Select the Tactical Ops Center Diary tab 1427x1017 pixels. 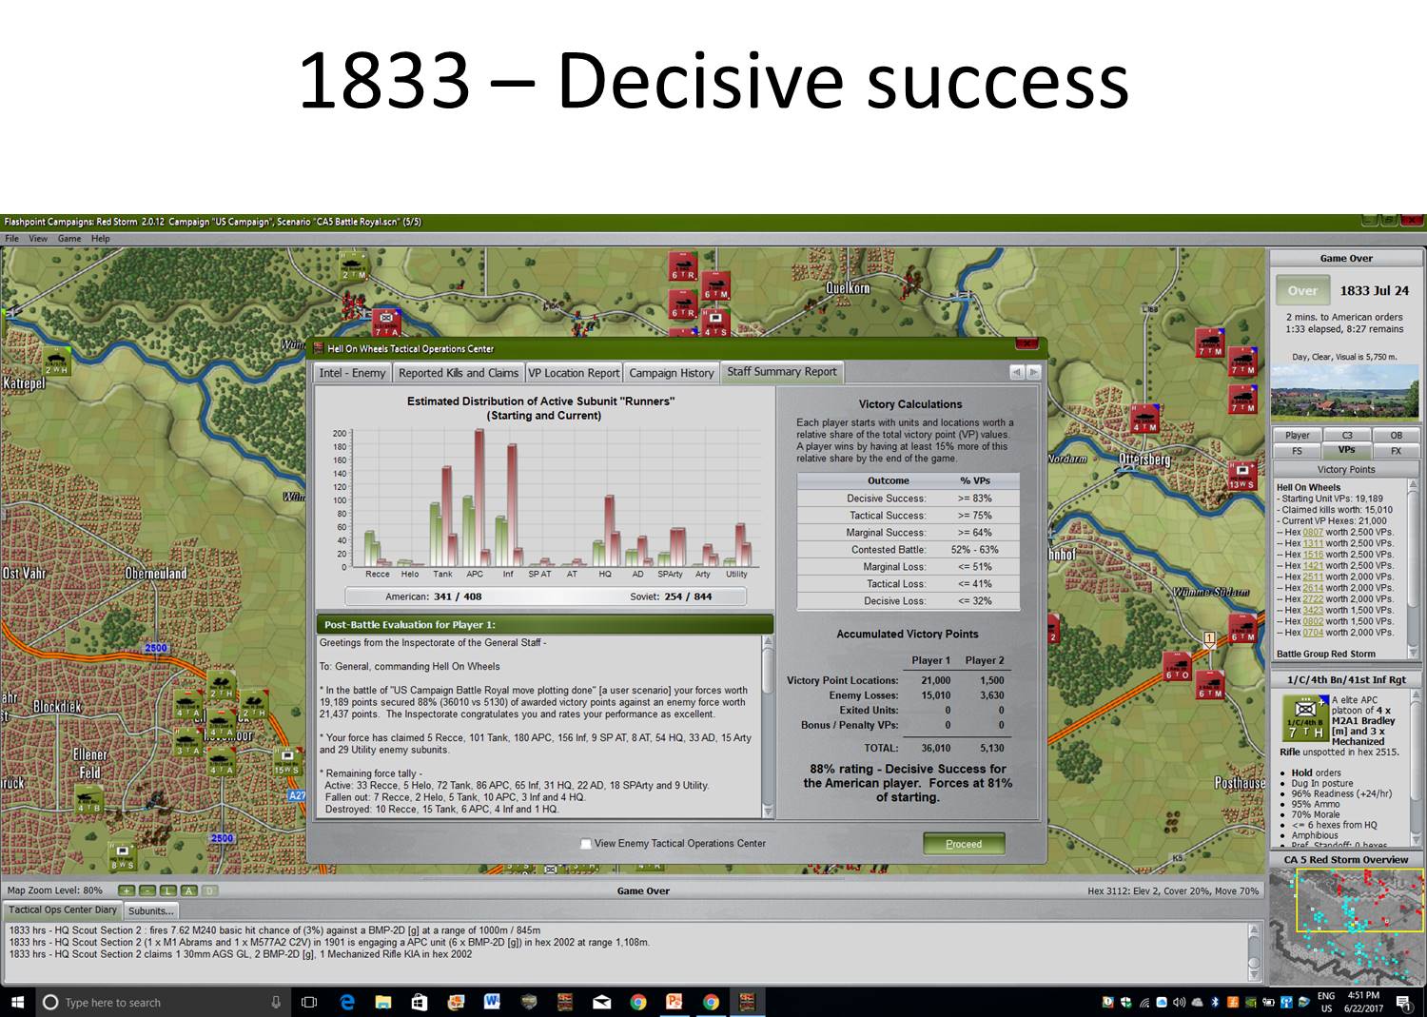(63, 910)
